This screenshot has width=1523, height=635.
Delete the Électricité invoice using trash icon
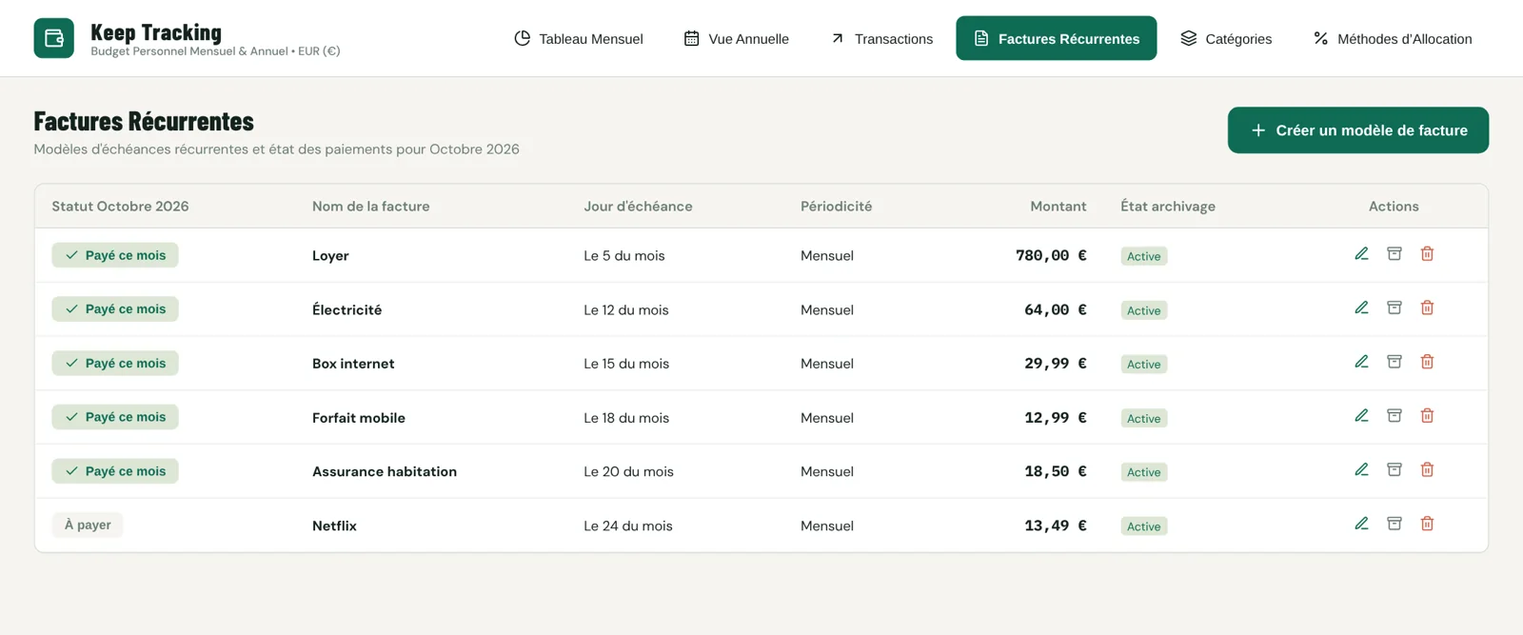1427,308
